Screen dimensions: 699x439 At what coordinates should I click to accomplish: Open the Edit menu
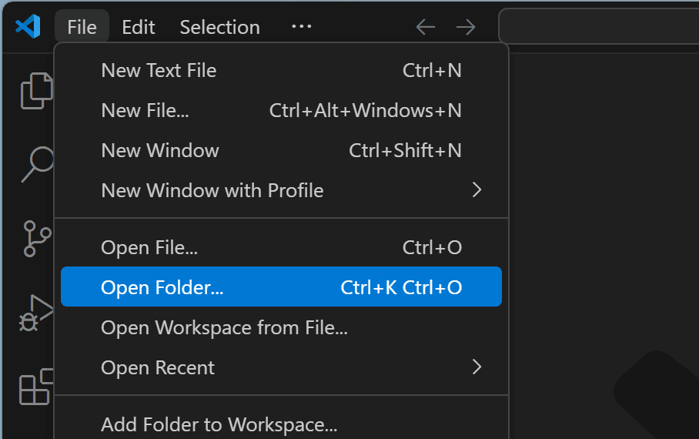pyautogui.click(x=139, y=27)
